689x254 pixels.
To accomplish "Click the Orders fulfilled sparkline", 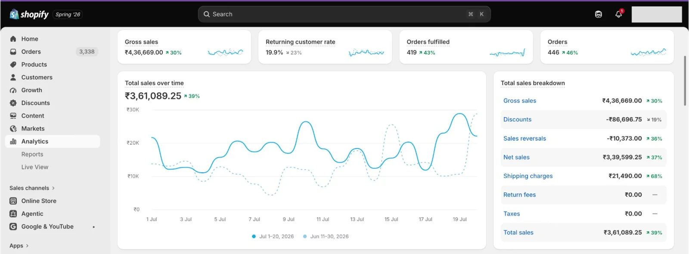I will [507, 53].
